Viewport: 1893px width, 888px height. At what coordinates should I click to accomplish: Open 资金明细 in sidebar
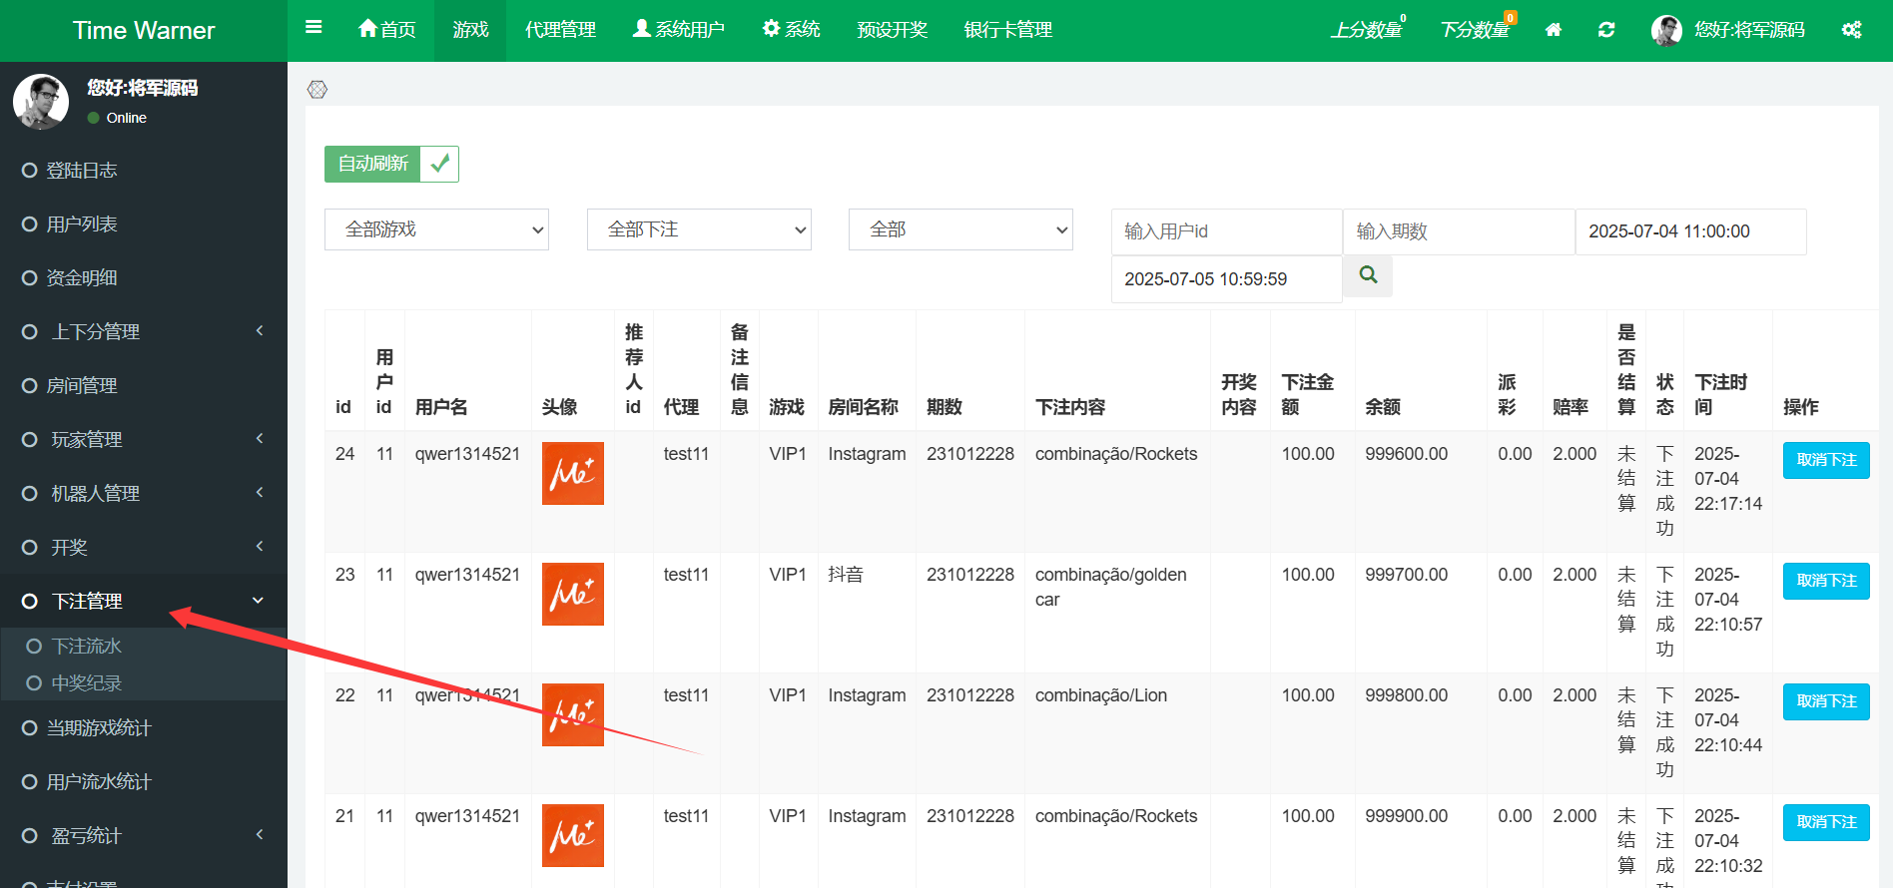click(144, 278)
